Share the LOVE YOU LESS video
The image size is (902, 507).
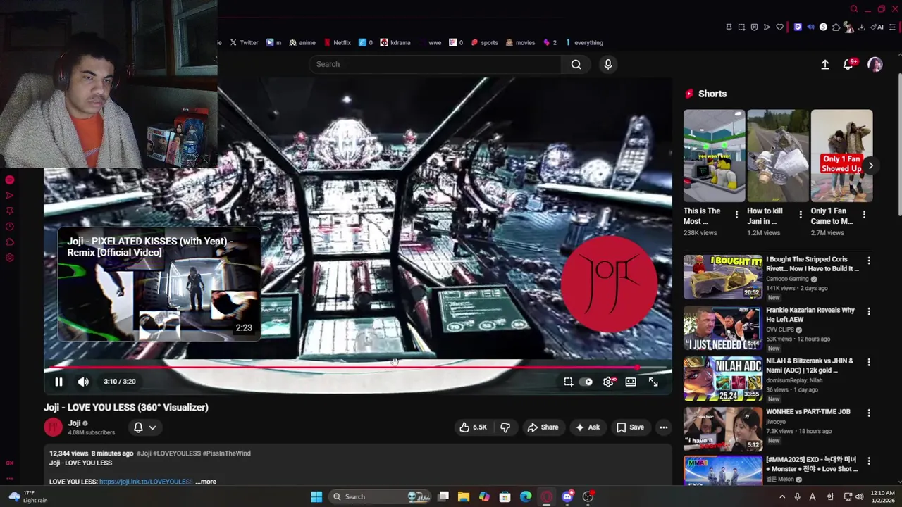(543, 427)
